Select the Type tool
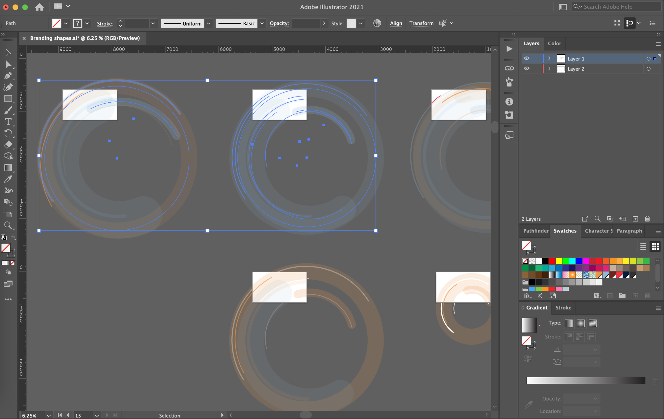Viewport: 664px width, 419px height. click(8, 122)
